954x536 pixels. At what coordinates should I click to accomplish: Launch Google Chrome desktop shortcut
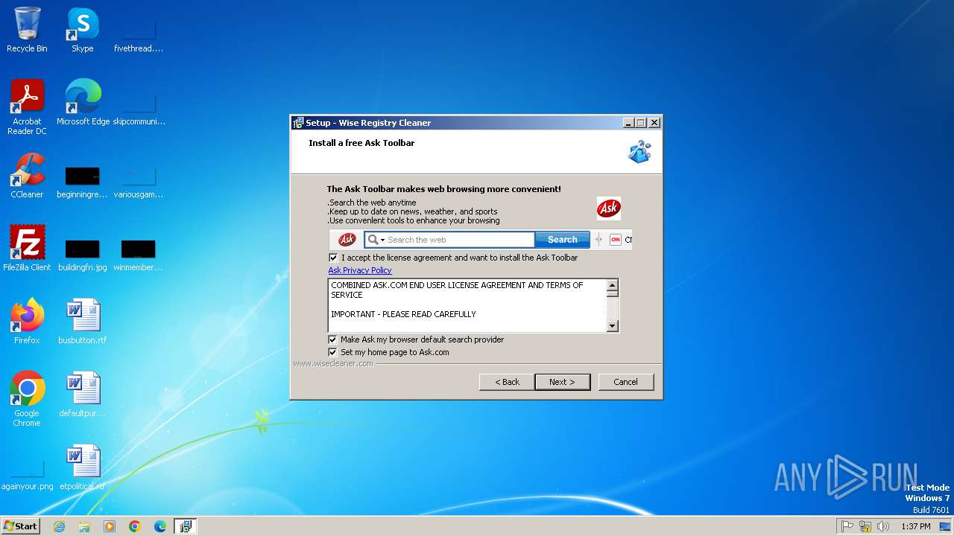point(27,399)
